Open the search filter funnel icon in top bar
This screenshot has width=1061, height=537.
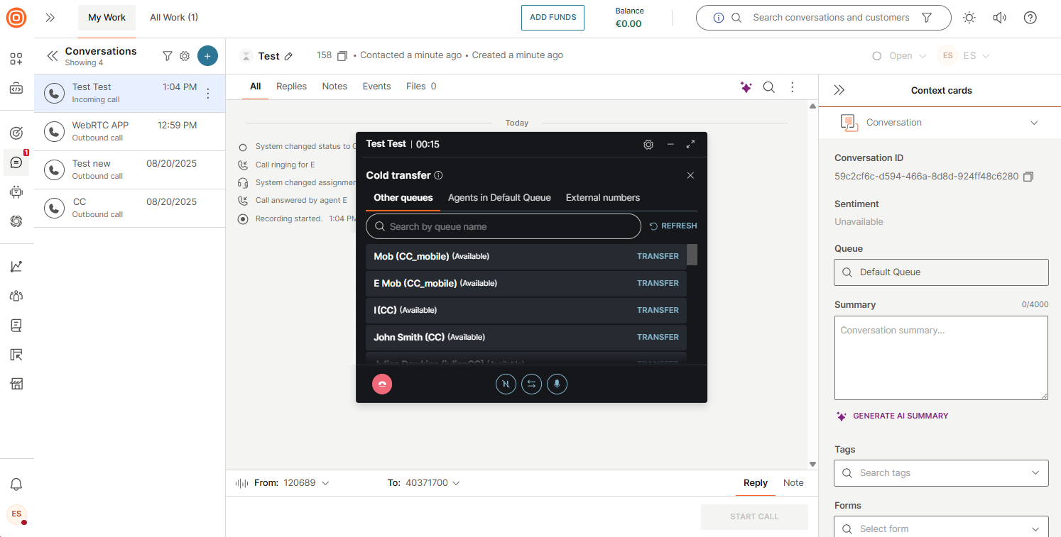(927, 18)
